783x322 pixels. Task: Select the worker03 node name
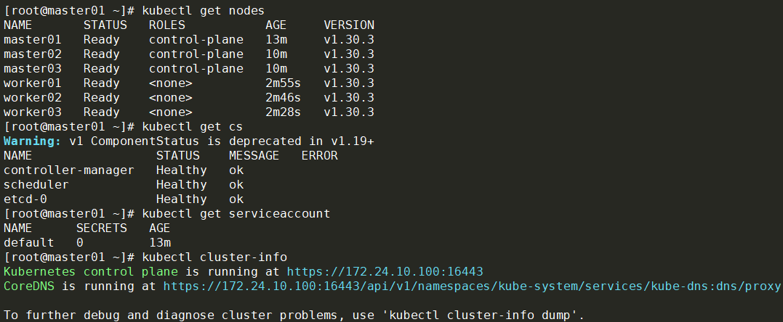point(33,112)
